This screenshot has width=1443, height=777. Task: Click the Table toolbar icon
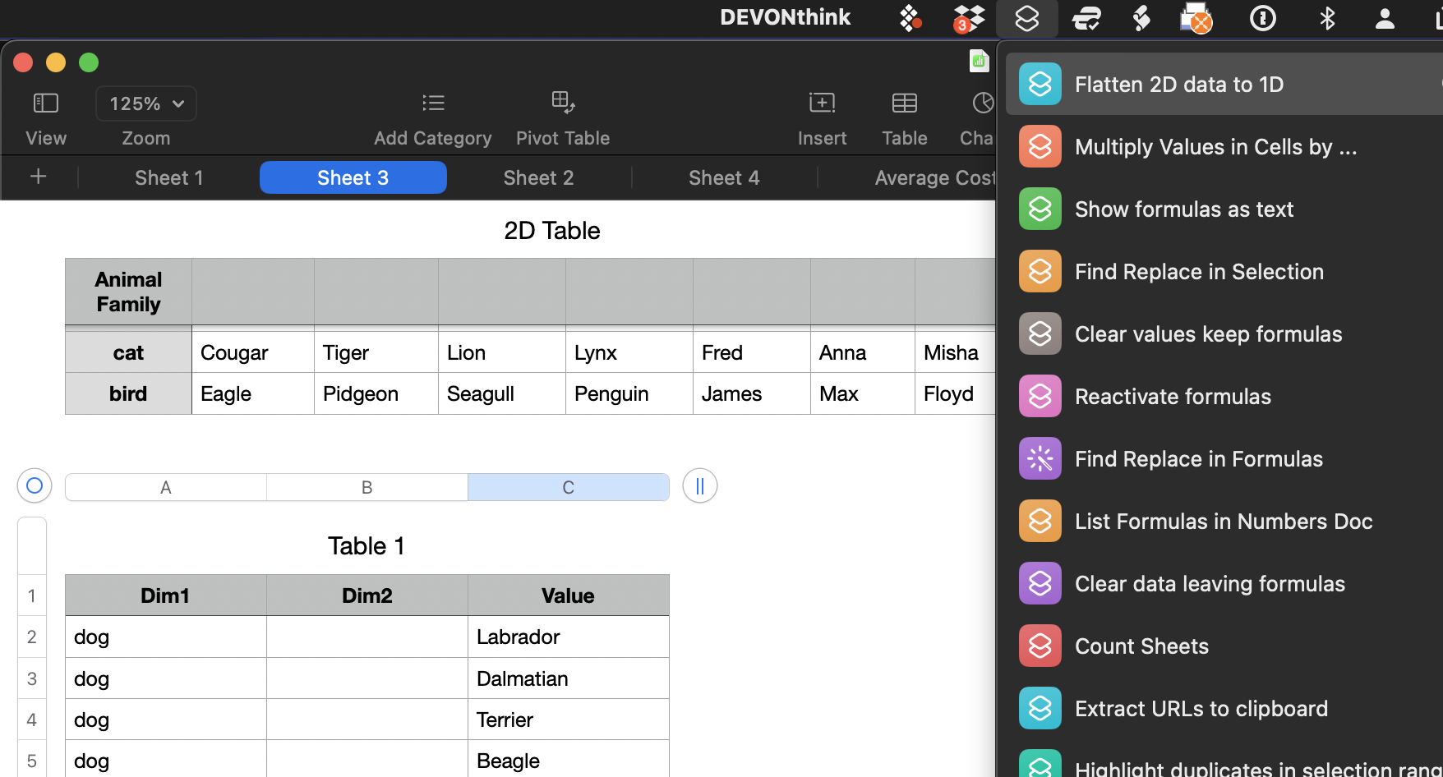pyautogui.click(x=904, y=103)
